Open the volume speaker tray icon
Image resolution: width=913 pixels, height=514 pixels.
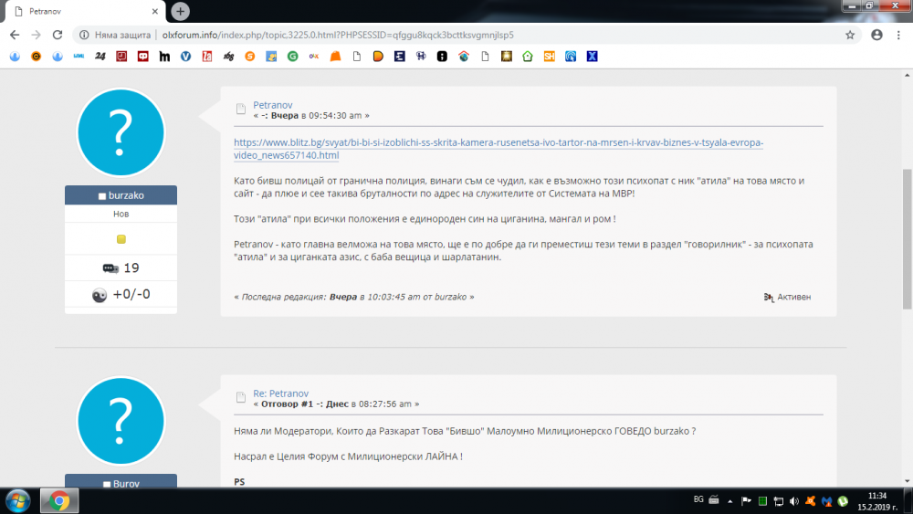794,501
